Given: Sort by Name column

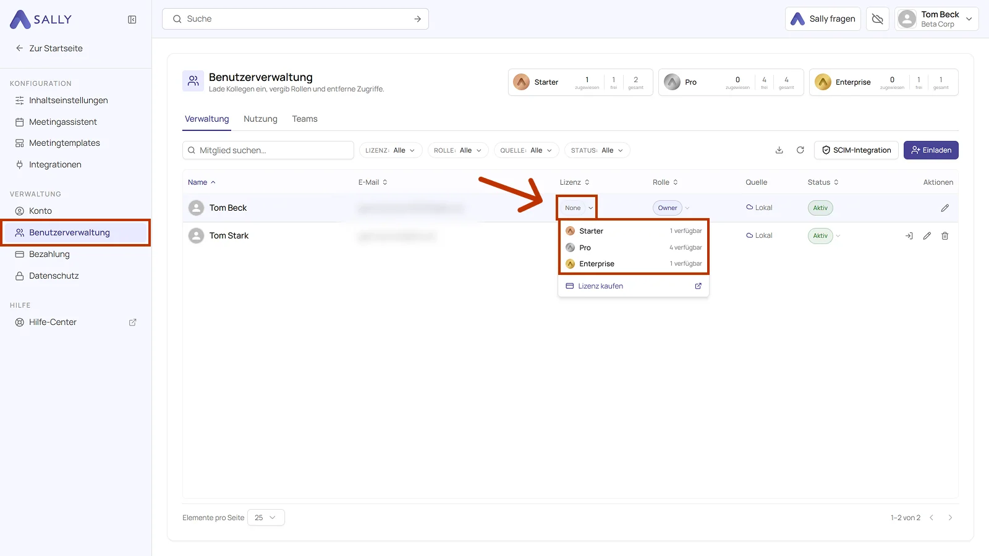Looking at the screenshot, I should click(x=202, y=182).
